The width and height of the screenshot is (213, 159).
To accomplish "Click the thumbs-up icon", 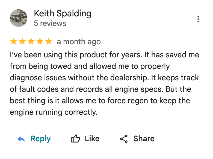I will (76, 139).
